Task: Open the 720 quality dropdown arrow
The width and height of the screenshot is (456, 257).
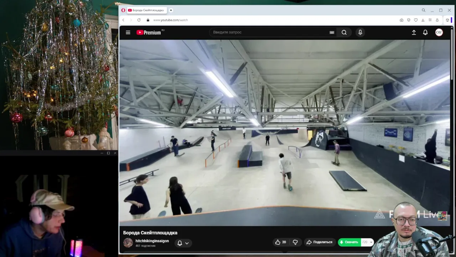Action: coord(371,242)
